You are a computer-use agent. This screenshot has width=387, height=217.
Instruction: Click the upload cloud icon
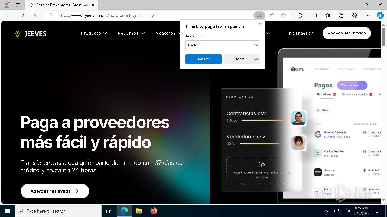pyautogui.click(x=262, y=164)
